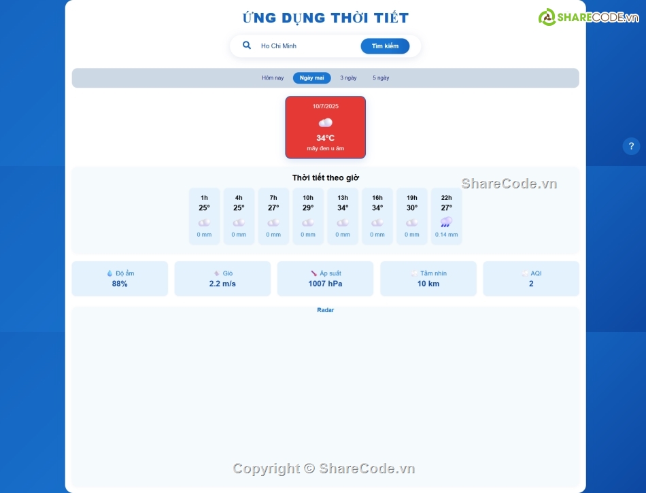Click the Radar section heading
This screenshot has width=646, height=493.
pos(326,310)
